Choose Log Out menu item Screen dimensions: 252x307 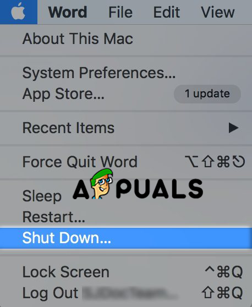pos(126,293)
